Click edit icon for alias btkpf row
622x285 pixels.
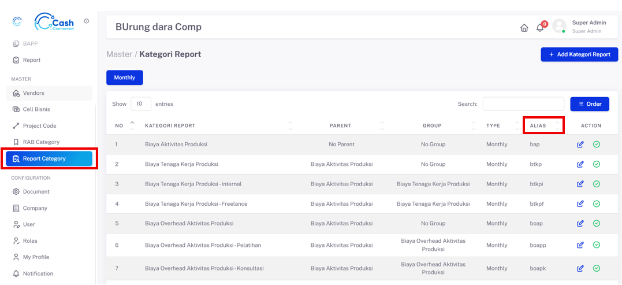[x=580, y=203]
